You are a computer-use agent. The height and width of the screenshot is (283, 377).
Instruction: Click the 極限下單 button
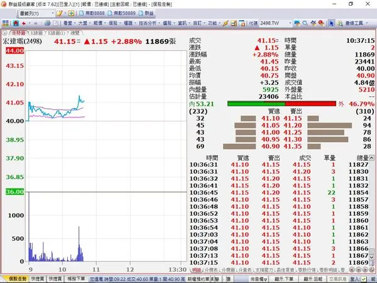click(76, 279)
